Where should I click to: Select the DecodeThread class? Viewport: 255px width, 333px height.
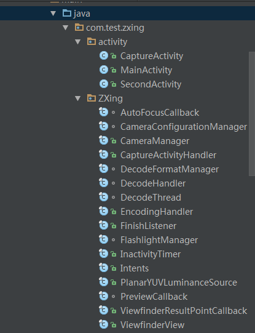[151, 198]
